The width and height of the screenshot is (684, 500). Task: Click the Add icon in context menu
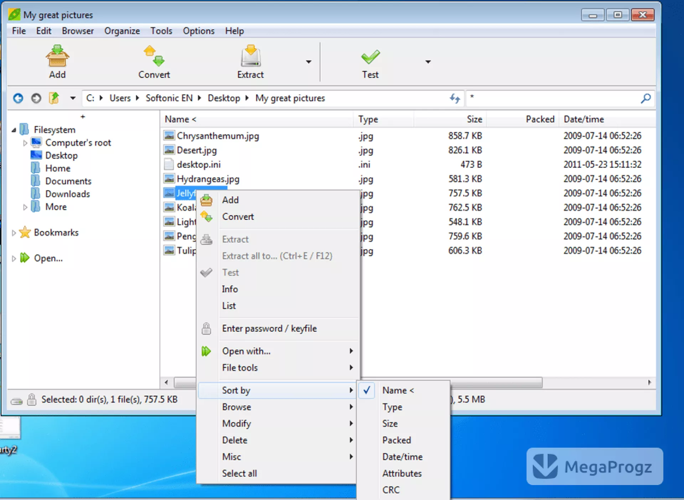point(206,200)
